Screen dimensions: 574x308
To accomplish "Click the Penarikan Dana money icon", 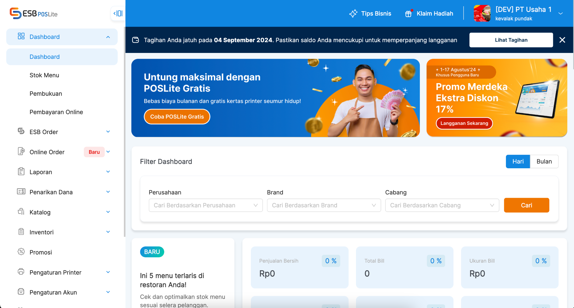I will [x=21, y=192].
